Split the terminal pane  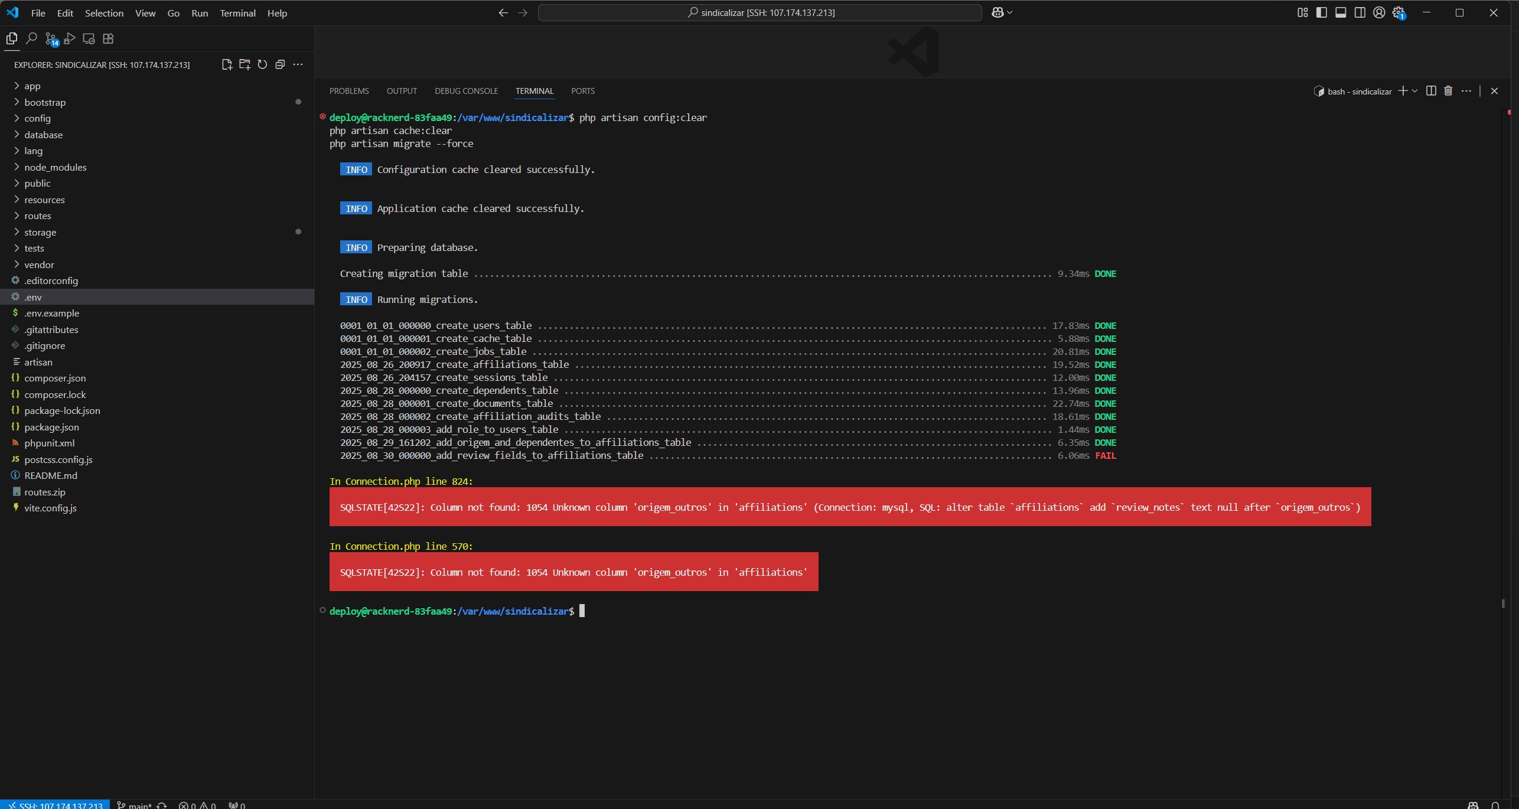[1430, 91]
